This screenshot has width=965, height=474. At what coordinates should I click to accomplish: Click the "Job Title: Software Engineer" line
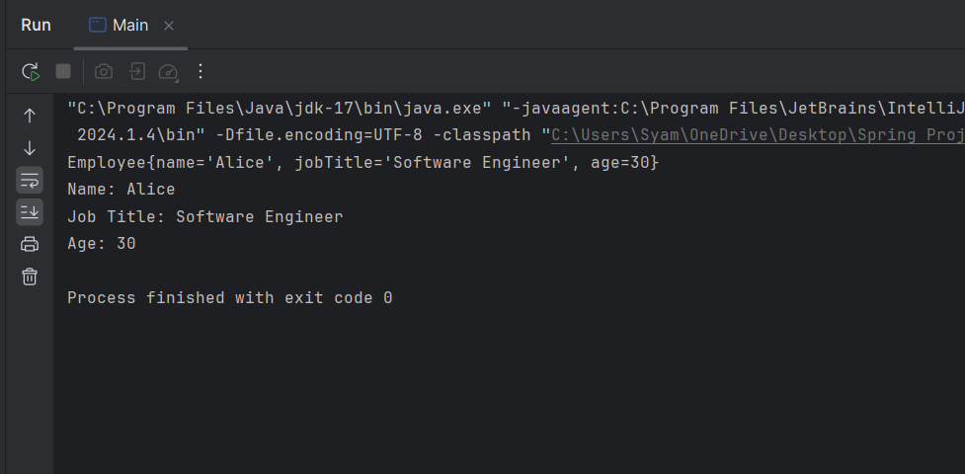tap(204, 216)
